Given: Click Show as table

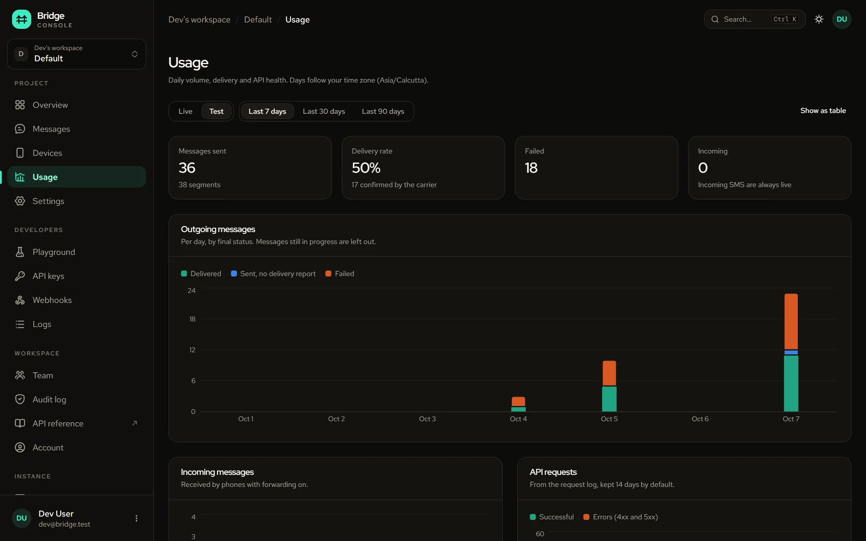Looking at the screenshot, I should (823, 111).
